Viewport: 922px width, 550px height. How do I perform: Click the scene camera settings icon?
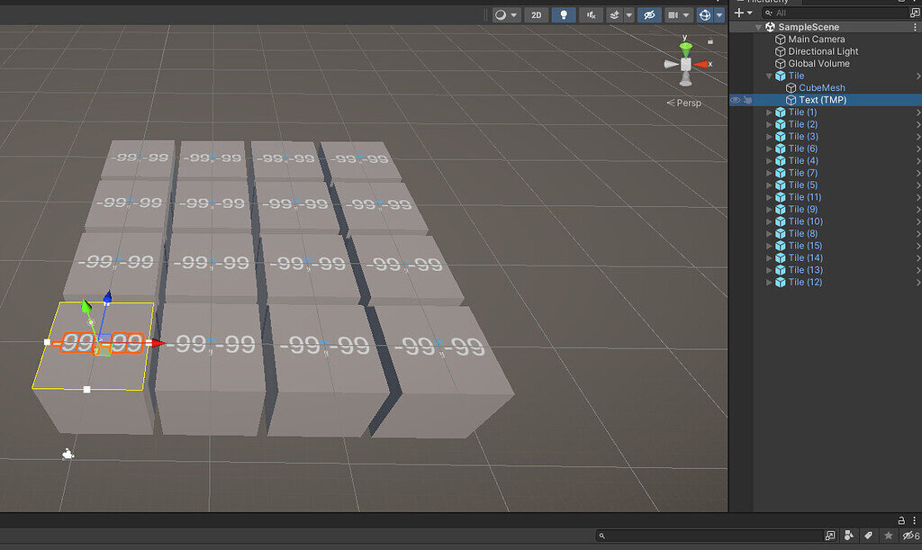pos(673,14)
